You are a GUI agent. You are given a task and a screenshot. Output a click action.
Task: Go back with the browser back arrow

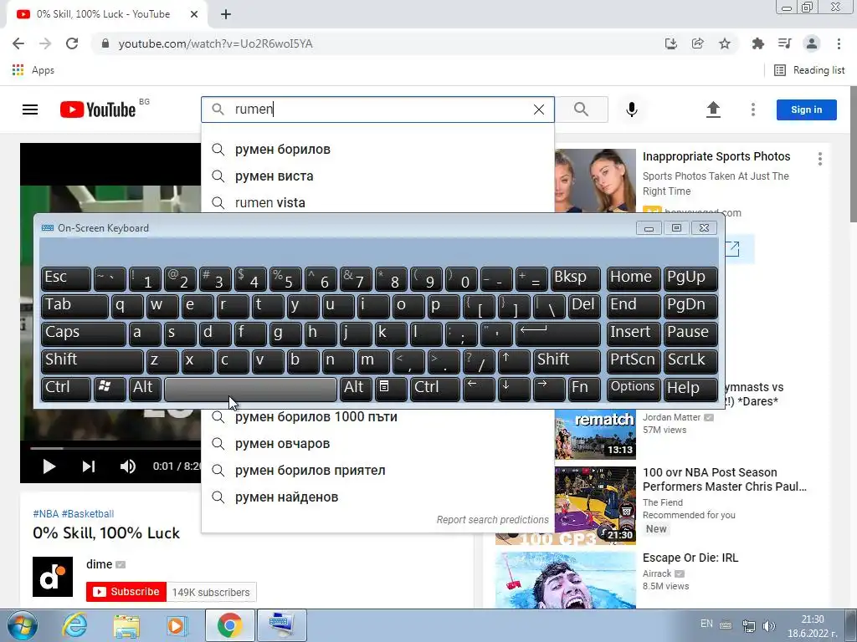pos(18,43)
